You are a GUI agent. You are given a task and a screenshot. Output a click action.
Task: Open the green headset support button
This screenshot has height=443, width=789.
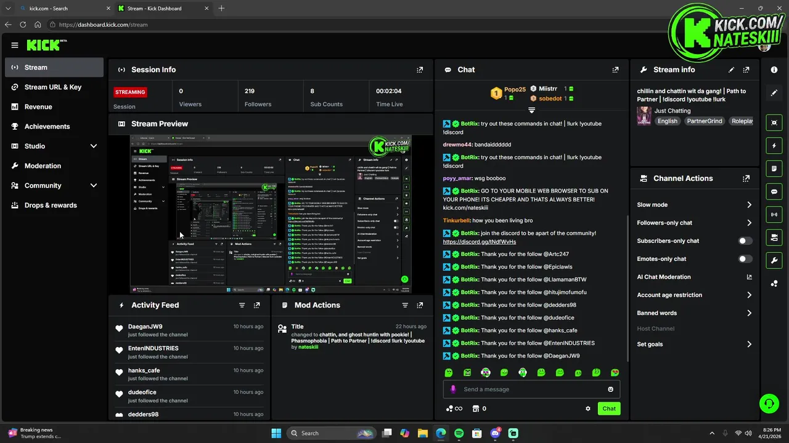pos(769,404)
